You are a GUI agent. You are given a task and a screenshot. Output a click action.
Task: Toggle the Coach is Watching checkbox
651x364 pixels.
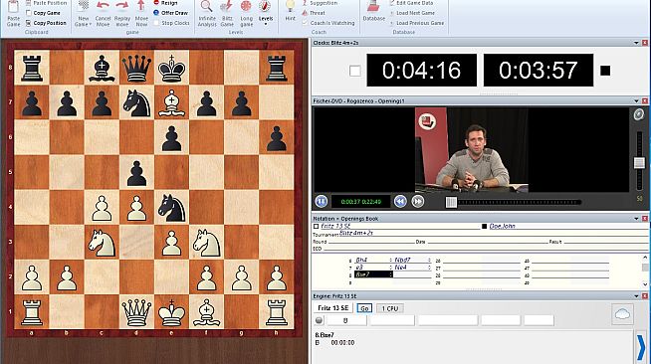[x=305, y=23]
